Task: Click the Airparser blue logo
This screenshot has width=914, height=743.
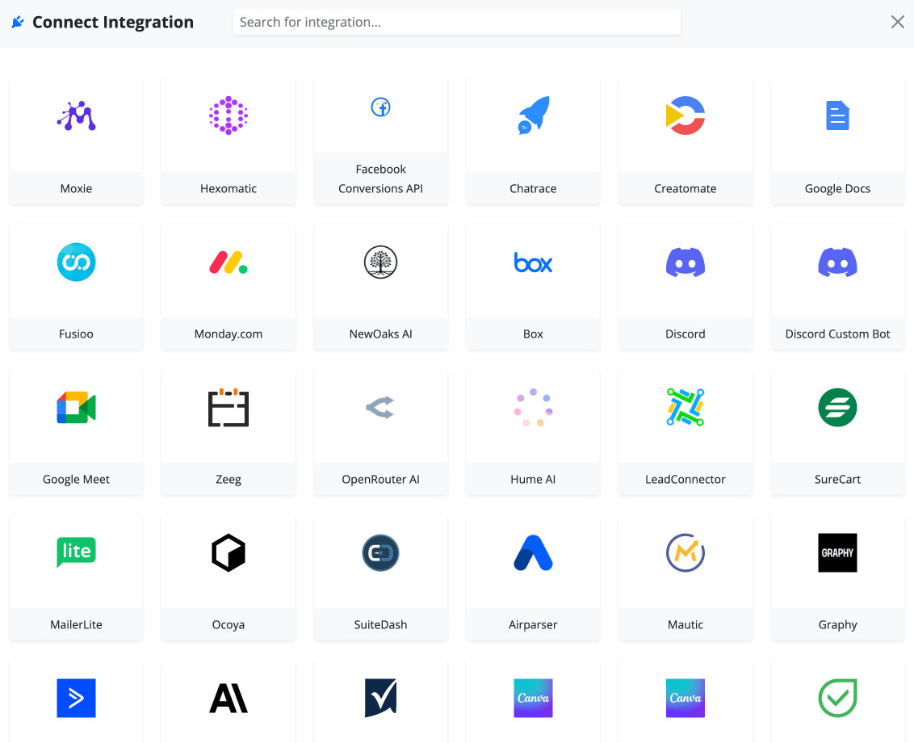Action: [533, 553]
